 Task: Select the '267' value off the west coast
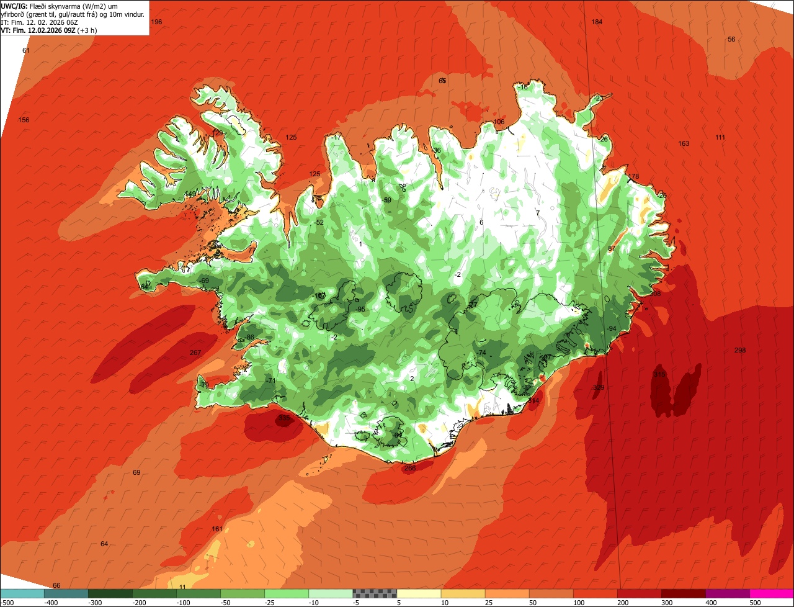[x=195, y=353]
